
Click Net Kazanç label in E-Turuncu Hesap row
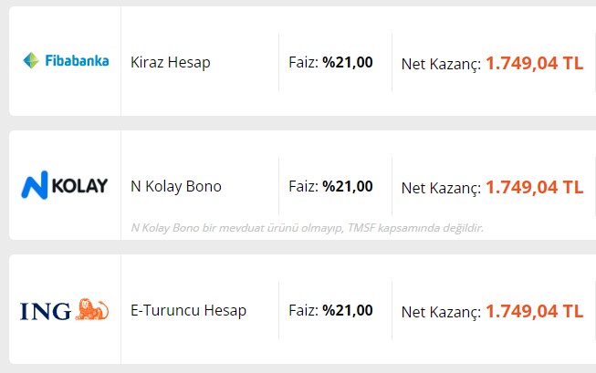coord(441,311)
